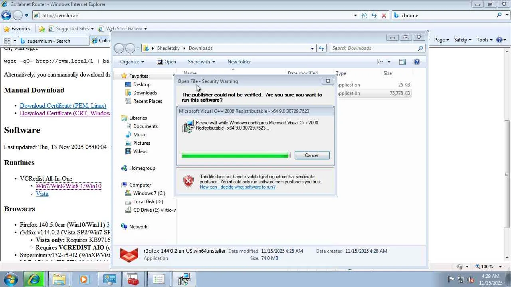The image size is (511, 287).
Task: Toggle Compatibility View in IE address bar
Action: tap(364, 16)
